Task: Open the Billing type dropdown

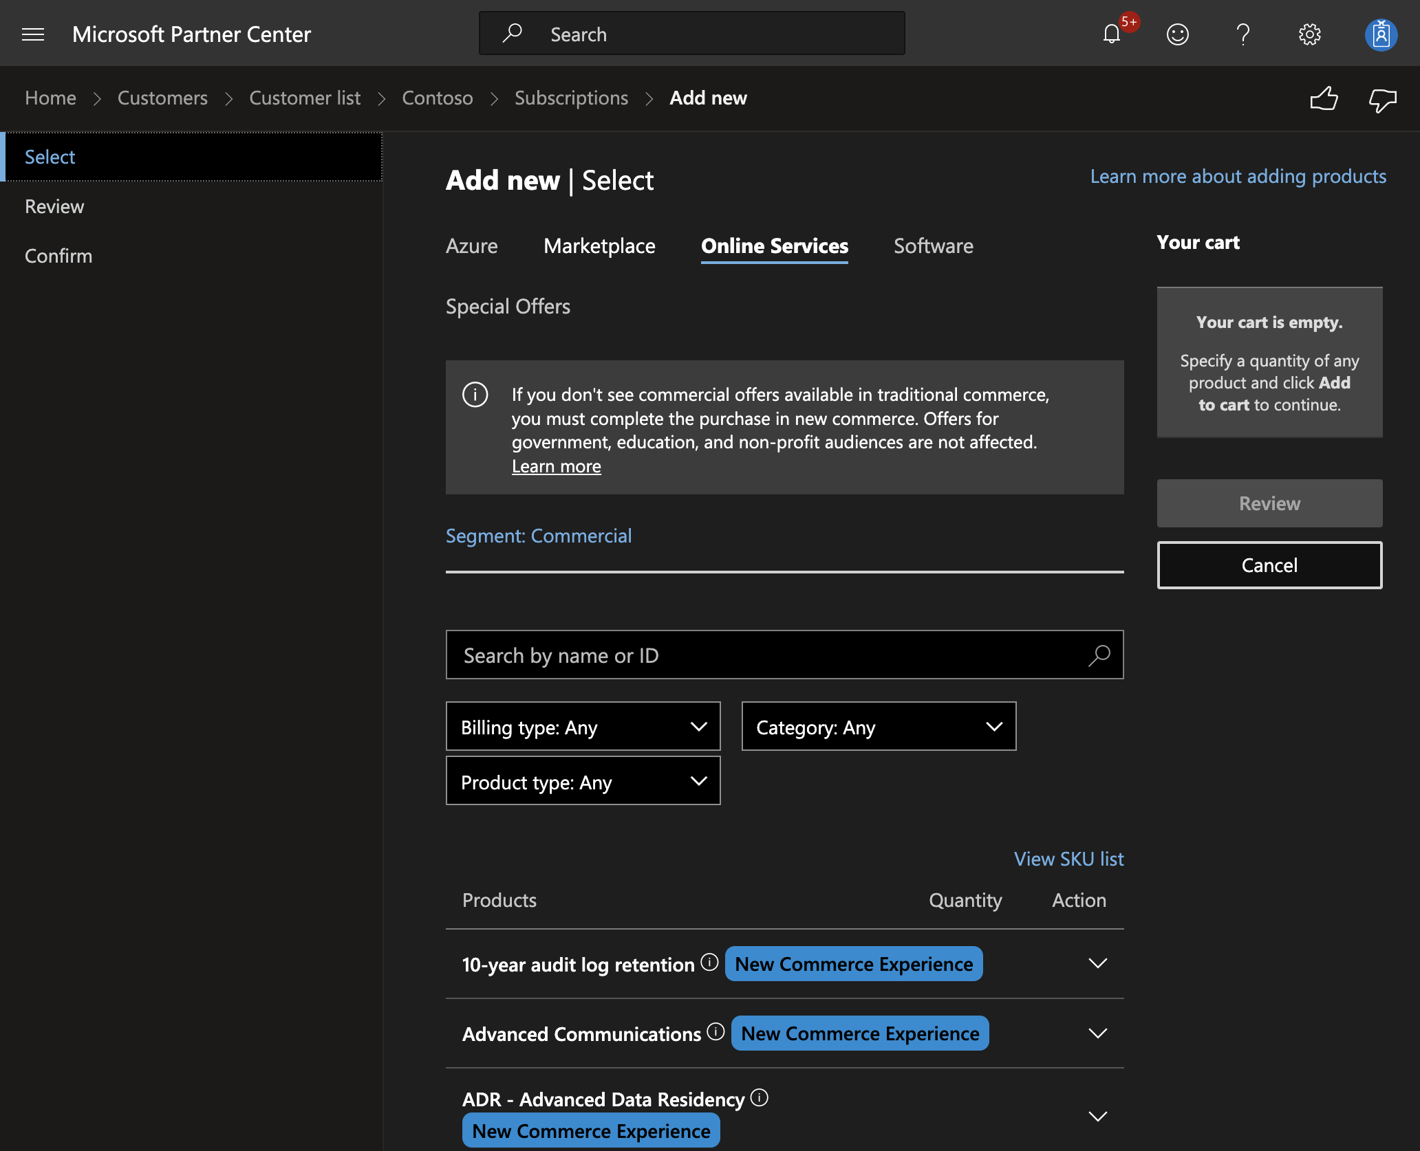Action: click(583, 726)
